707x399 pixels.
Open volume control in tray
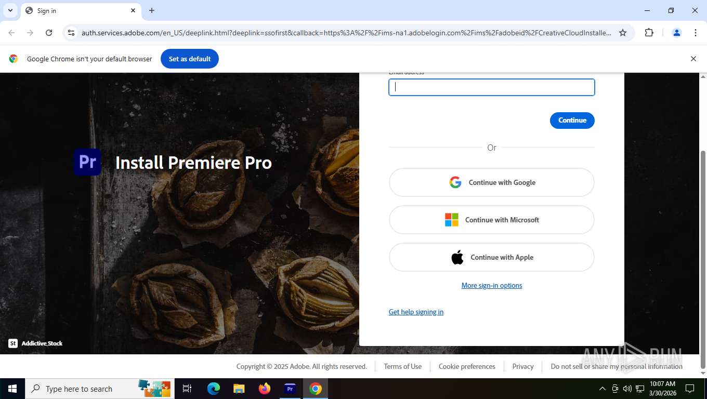tap(627, 389)
